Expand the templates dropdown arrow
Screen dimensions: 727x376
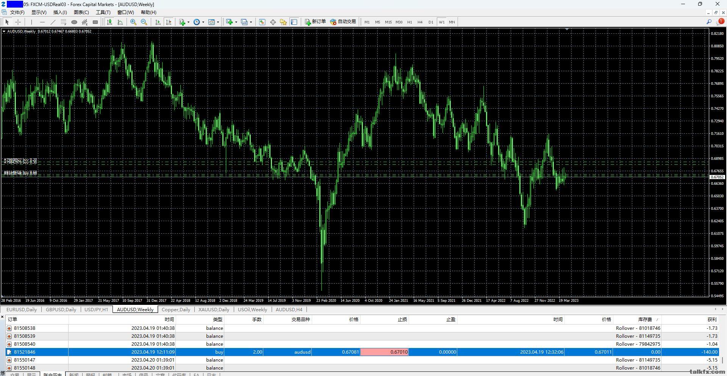[x=218, y=22]
